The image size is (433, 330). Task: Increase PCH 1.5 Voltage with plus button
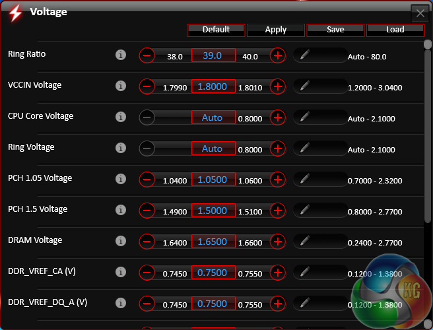click(x=278, y=211)
